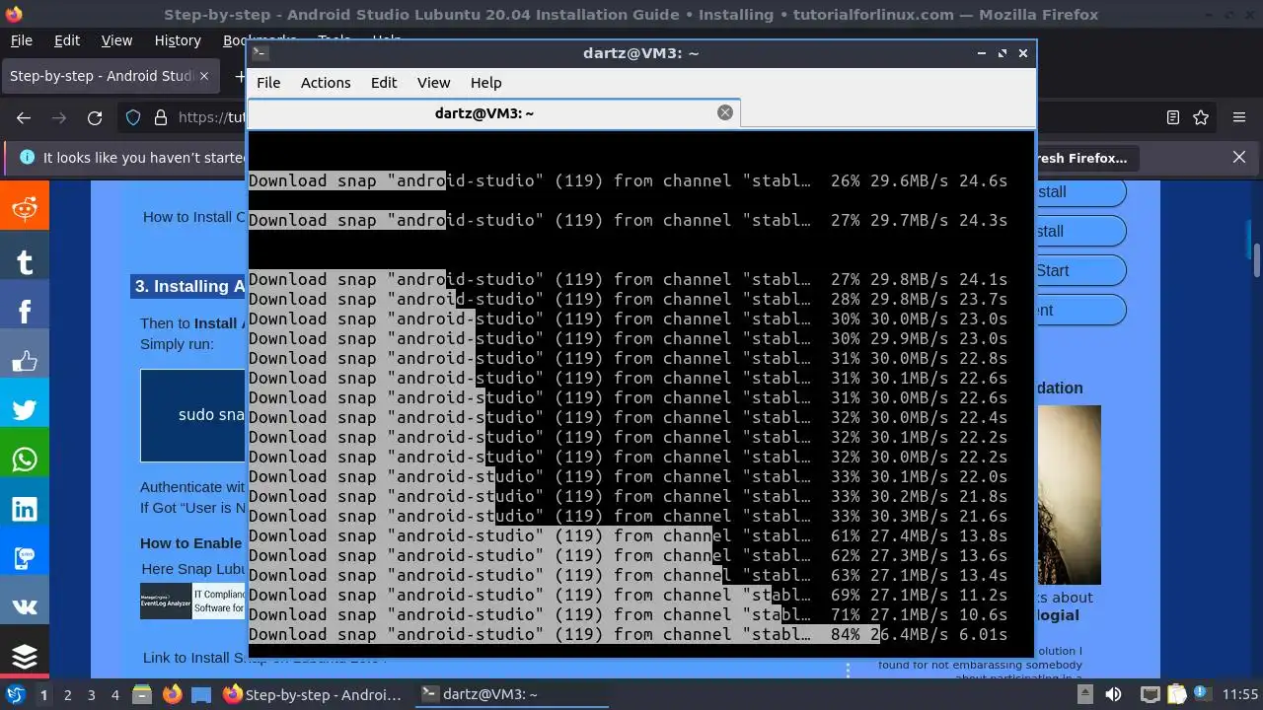Share the page via WhatsApp

click(25, 460)
